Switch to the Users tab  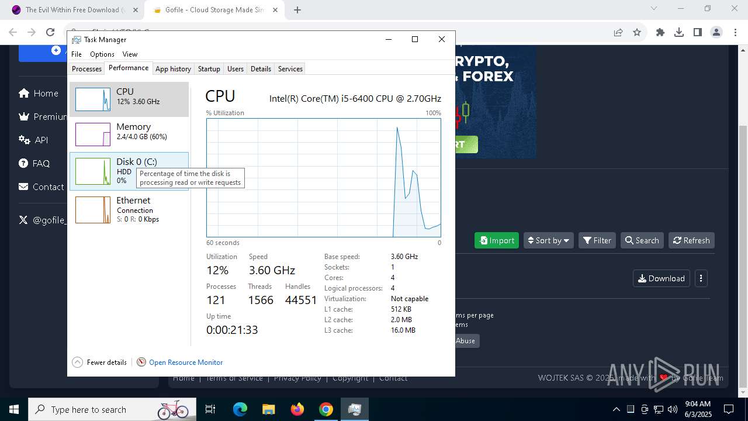(236, 69)
